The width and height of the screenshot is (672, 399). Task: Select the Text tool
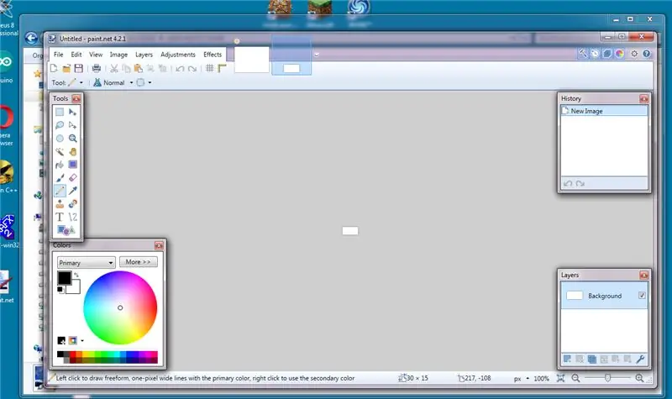(x=60, y=217)
